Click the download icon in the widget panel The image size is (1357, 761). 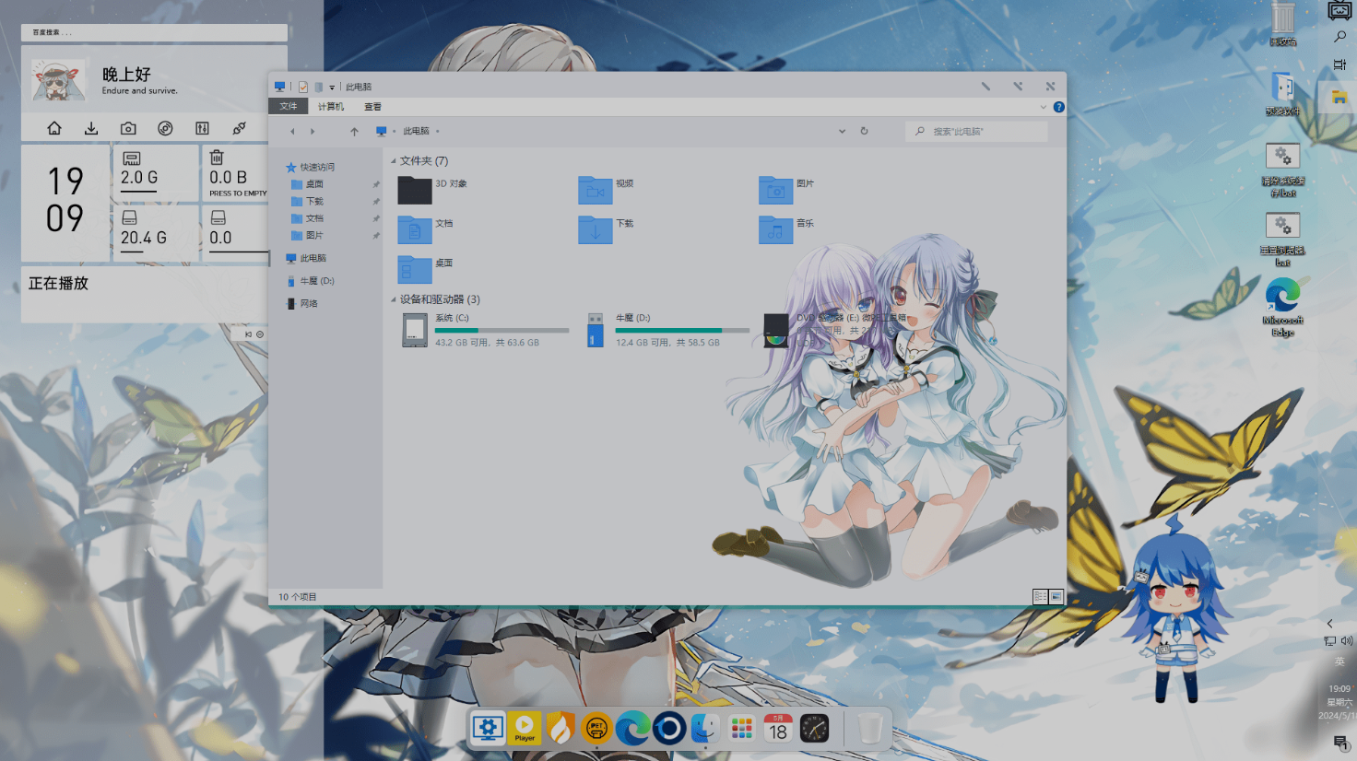[91, 128]
